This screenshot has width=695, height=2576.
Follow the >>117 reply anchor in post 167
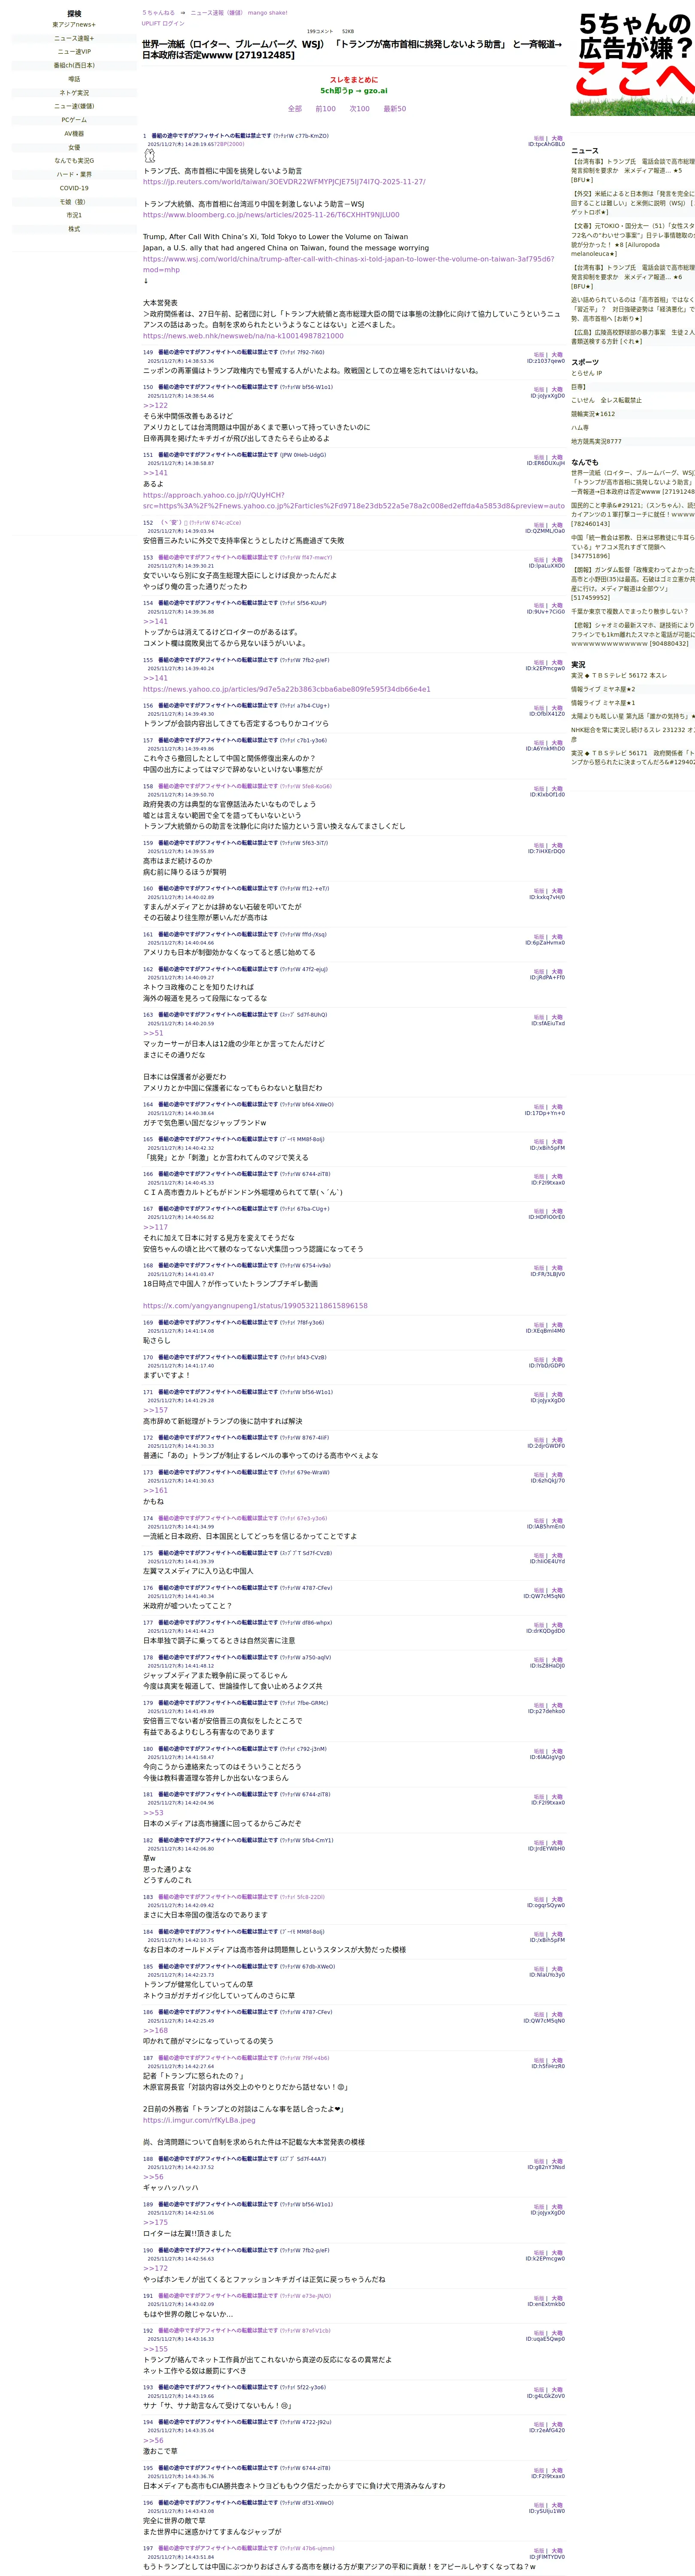tap(155, 1227)
